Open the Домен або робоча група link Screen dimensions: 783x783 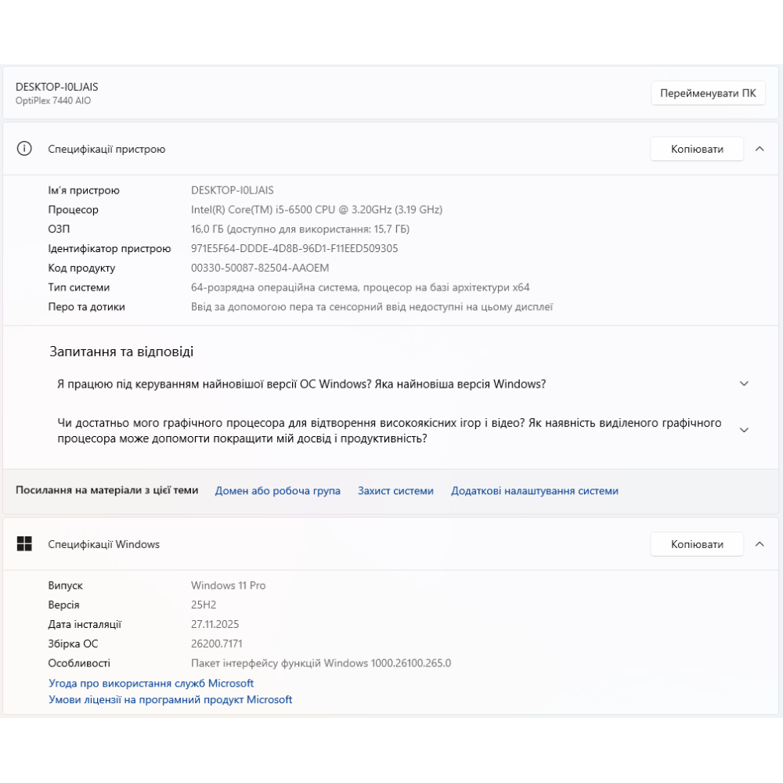[277, 491]
